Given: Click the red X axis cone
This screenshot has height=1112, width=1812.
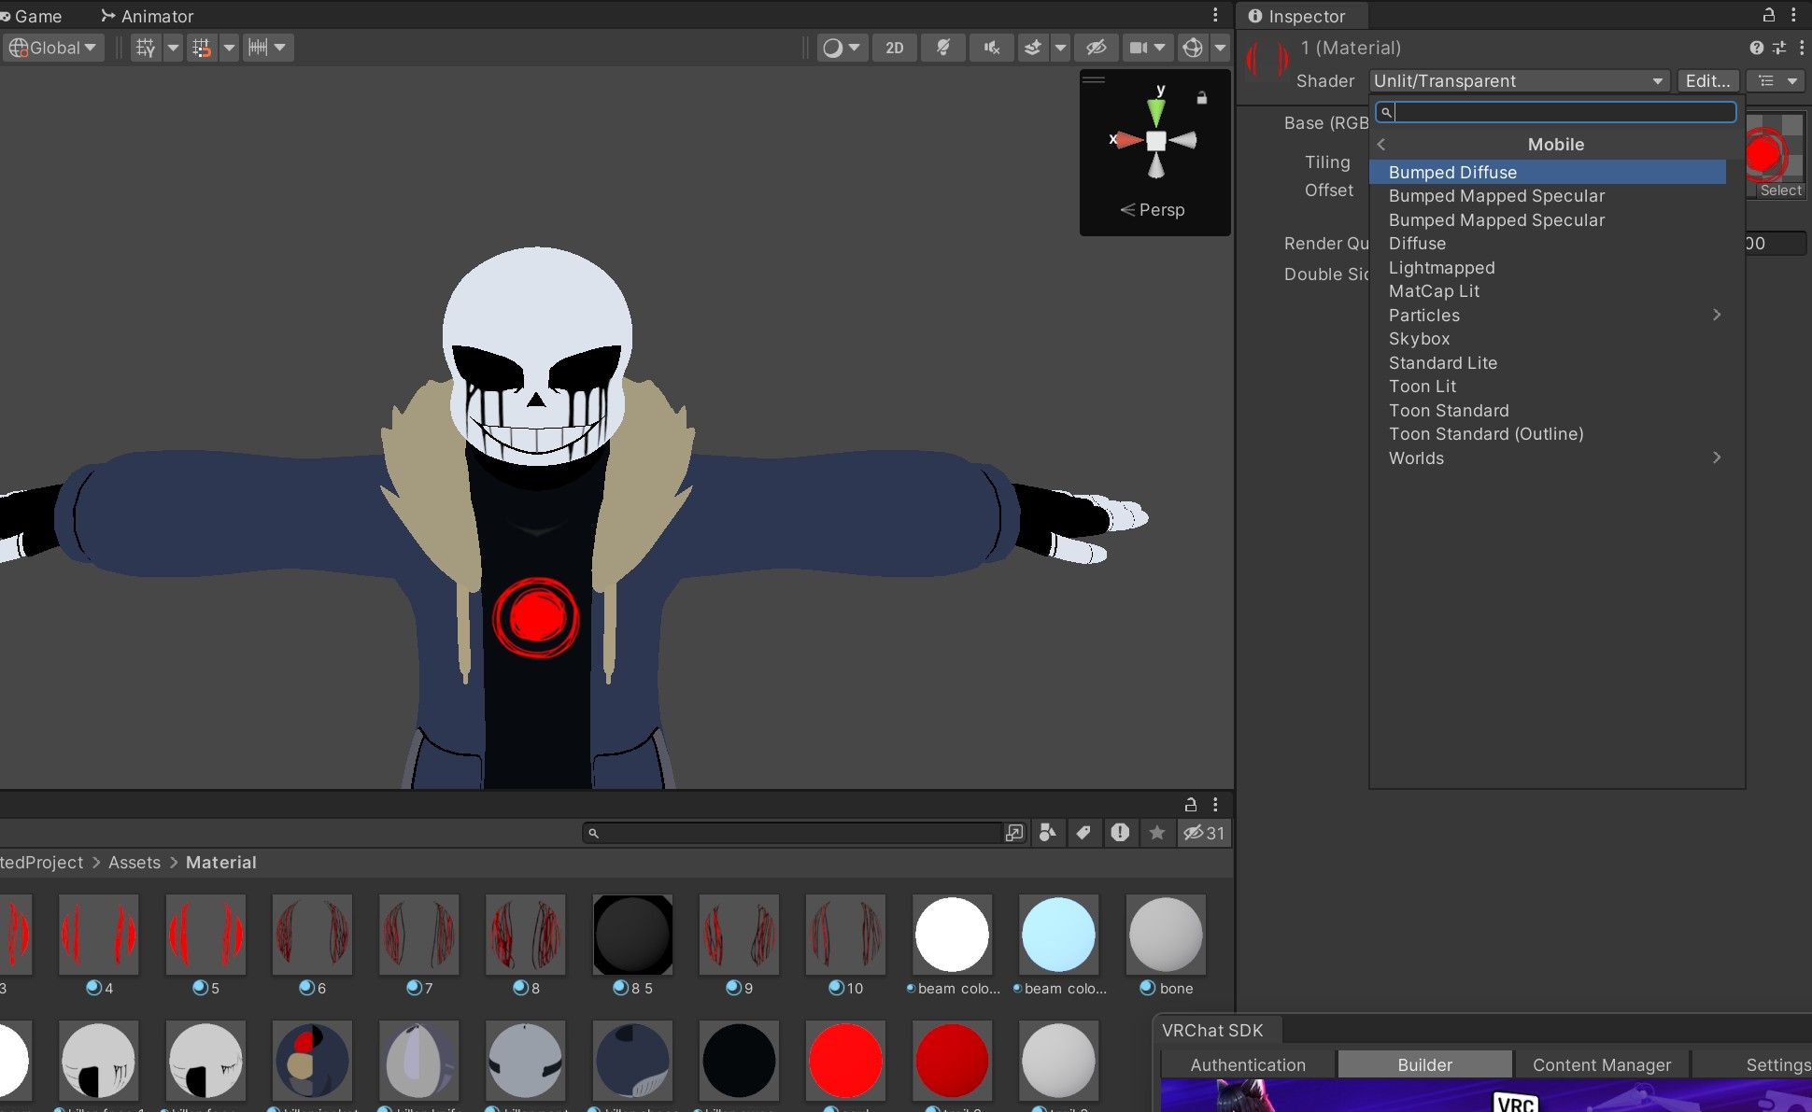Looking at the screenshot, I should [1128, 140].
